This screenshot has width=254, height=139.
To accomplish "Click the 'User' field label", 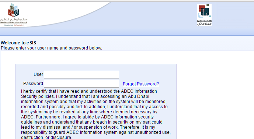I will [x=38, y=74].
